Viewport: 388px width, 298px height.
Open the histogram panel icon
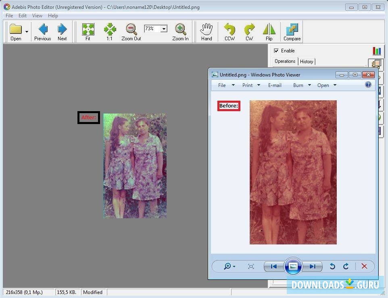coord(376,50)
